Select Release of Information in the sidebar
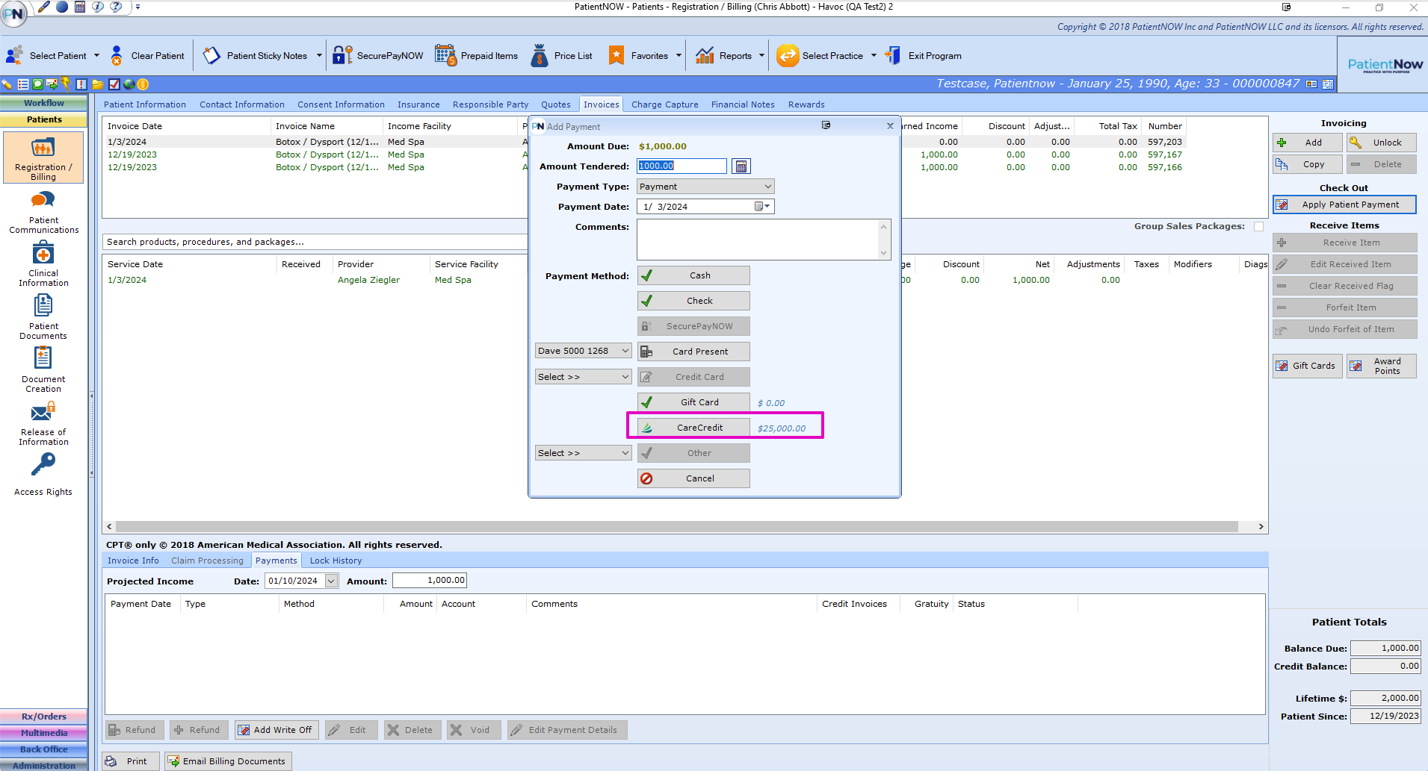Viewport: 1428px width, 771px height. coord(43,422)
